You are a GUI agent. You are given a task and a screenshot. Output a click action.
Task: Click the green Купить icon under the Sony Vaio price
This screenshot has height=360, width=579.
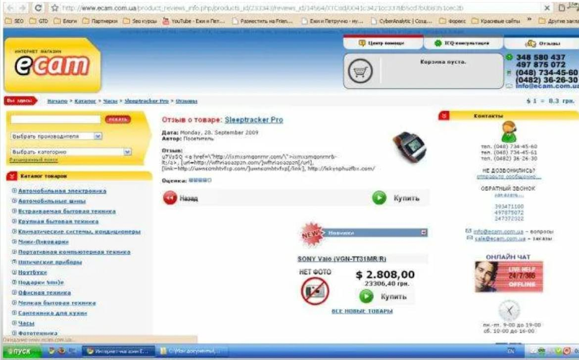point(366,297)
